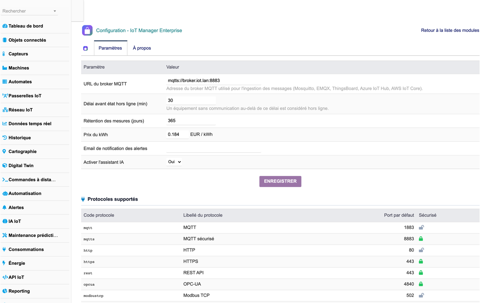The width and height of the screenshot is (490, 303).
Task: Click the Passerelles IoT antenna icon
Action: click(x=5, y=96)
